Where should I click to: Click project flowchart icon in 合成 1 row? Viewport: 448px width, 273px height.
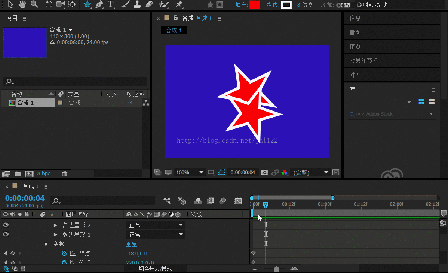[x=146, y=103]
